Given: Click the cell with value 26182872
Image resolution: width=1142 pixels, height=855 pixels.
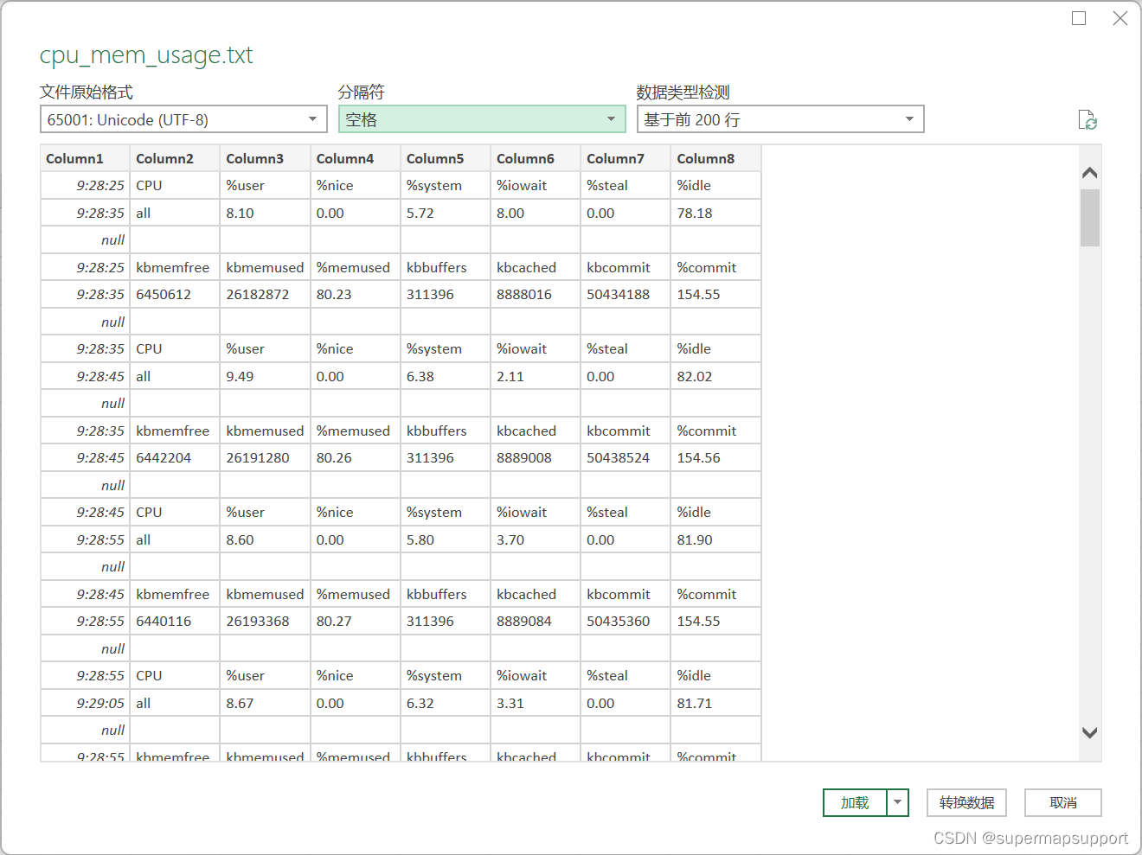Looking at the screenshot, I should [x=265, y=294].
